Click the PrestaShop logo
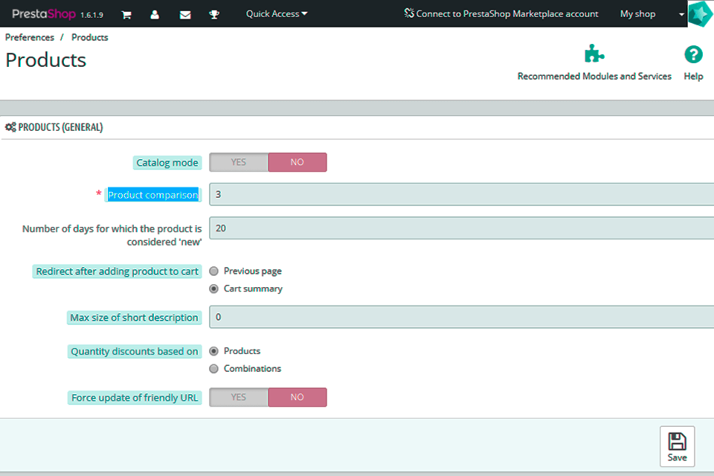The height and width of the screenshot is (476, 714). point(43,13)
